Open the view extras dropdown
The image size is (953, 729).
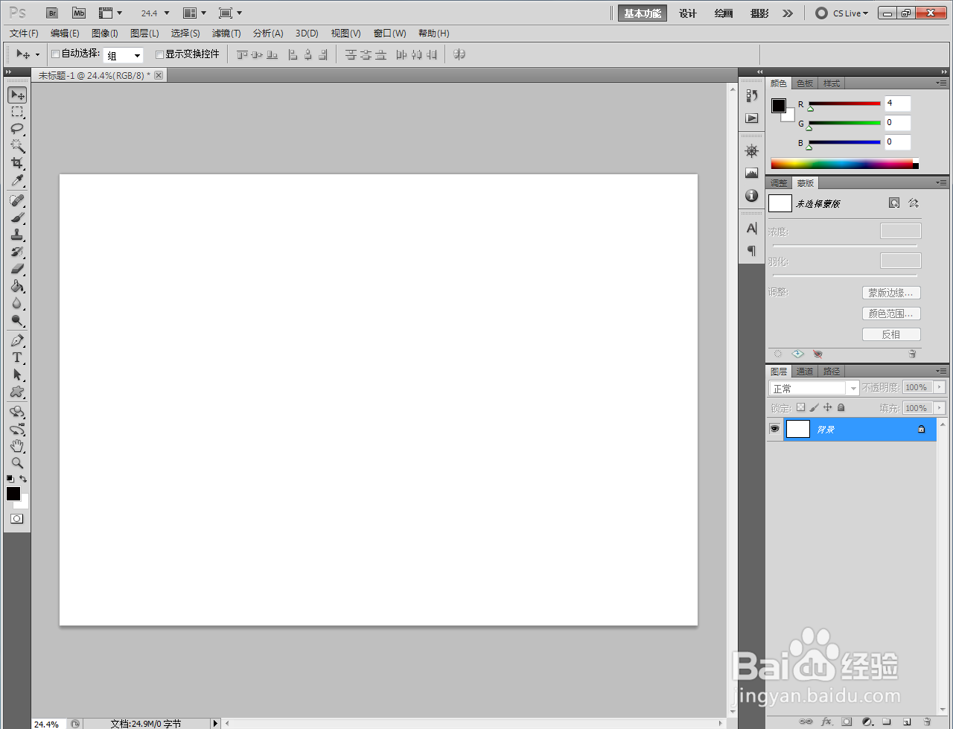[x=111, y=13]
